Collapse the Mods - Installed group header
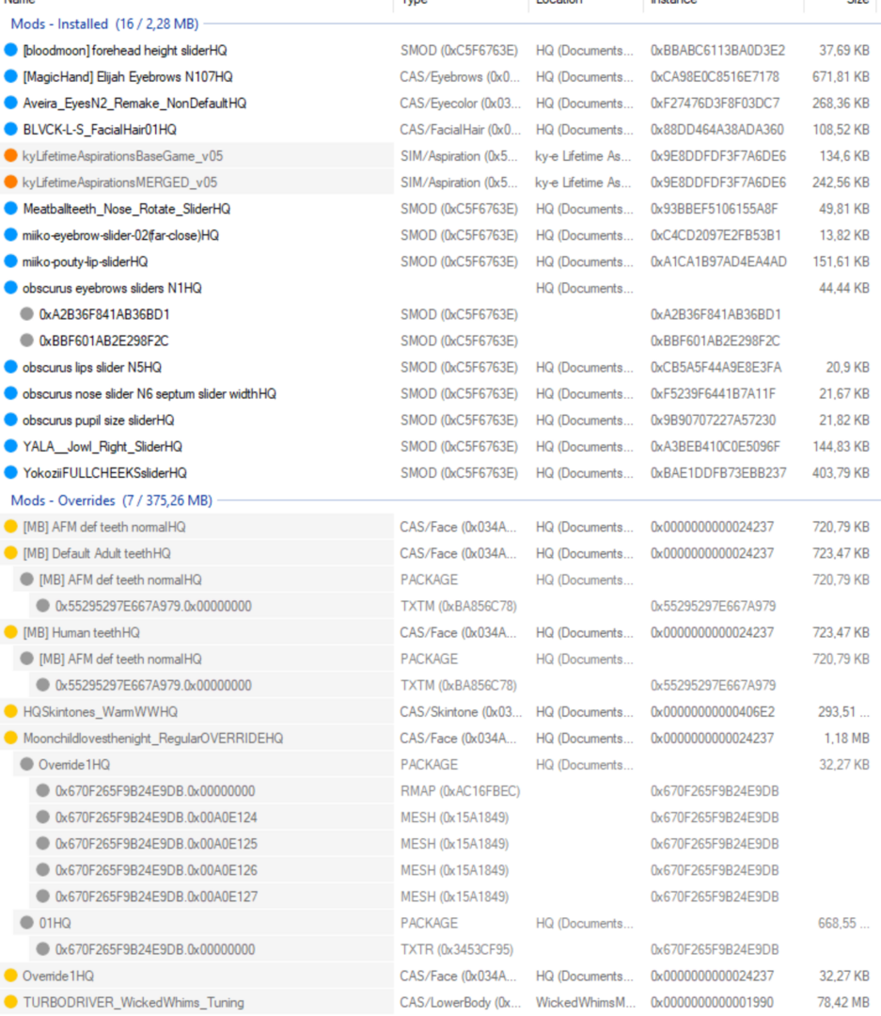881x1016 pixels. click(104, 24)
